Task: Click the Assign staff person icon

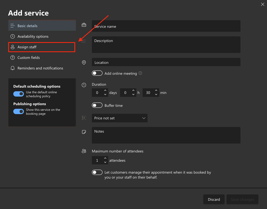Action: (x=12, y=47)
